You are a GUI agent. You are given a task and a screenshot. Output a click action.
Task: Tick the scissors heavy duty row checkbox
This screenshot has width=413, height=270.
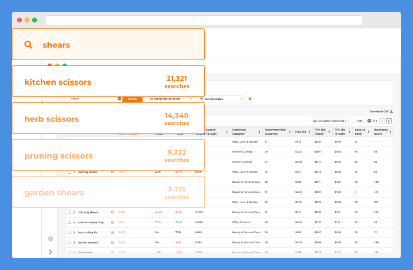(70, 222)
